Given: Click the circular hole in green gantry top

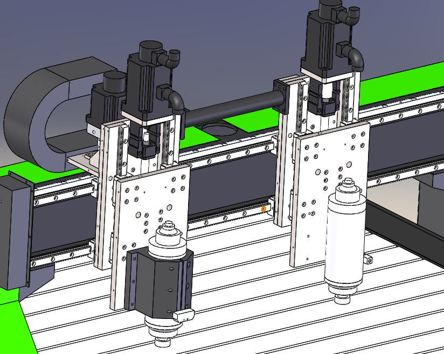Looking at the screenshot, I should click(x=219, y=129).
